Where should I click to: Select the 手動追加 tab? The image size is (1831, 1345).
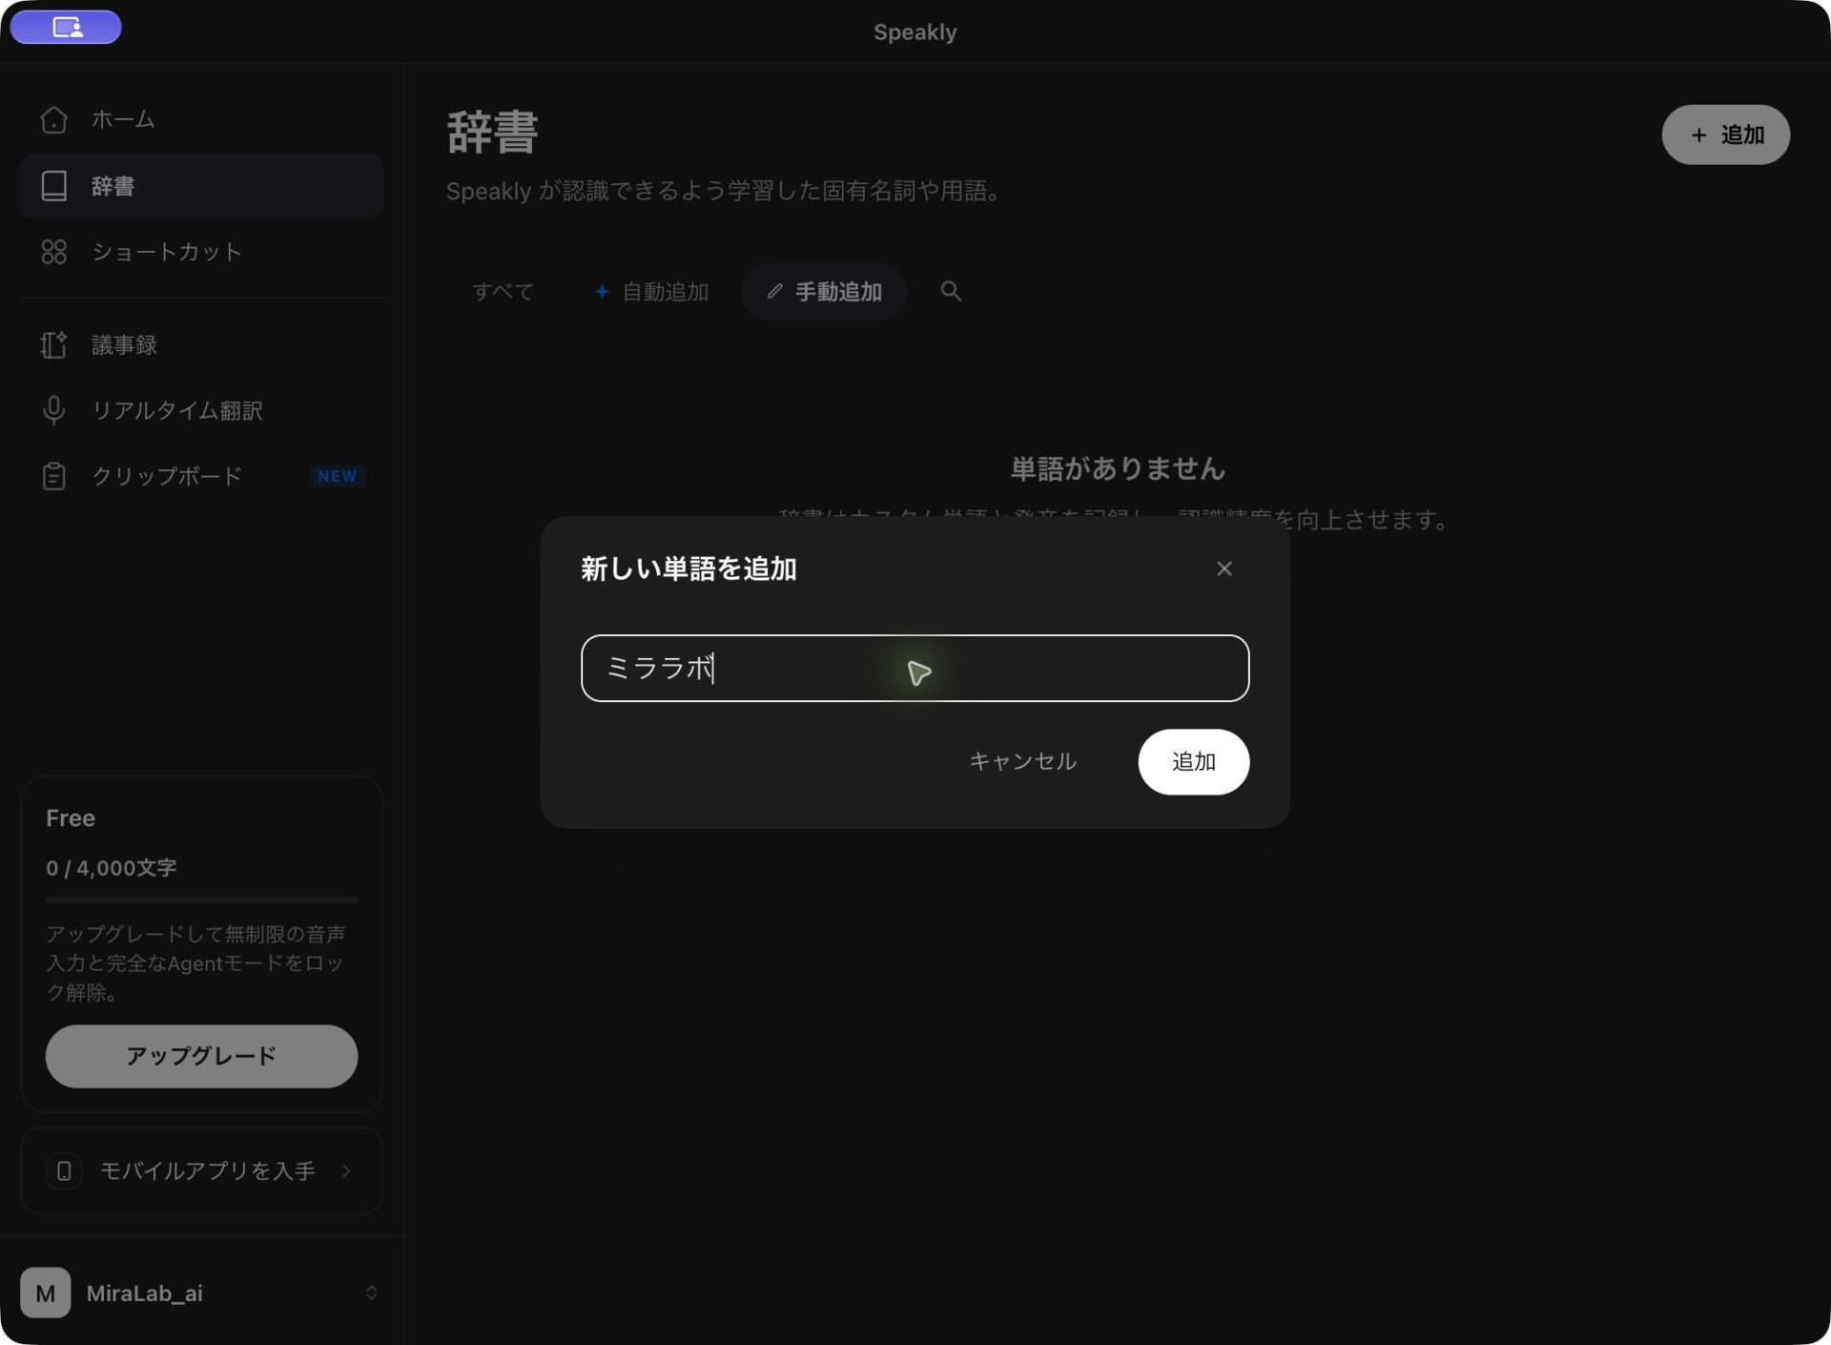[x=824, y=292]
